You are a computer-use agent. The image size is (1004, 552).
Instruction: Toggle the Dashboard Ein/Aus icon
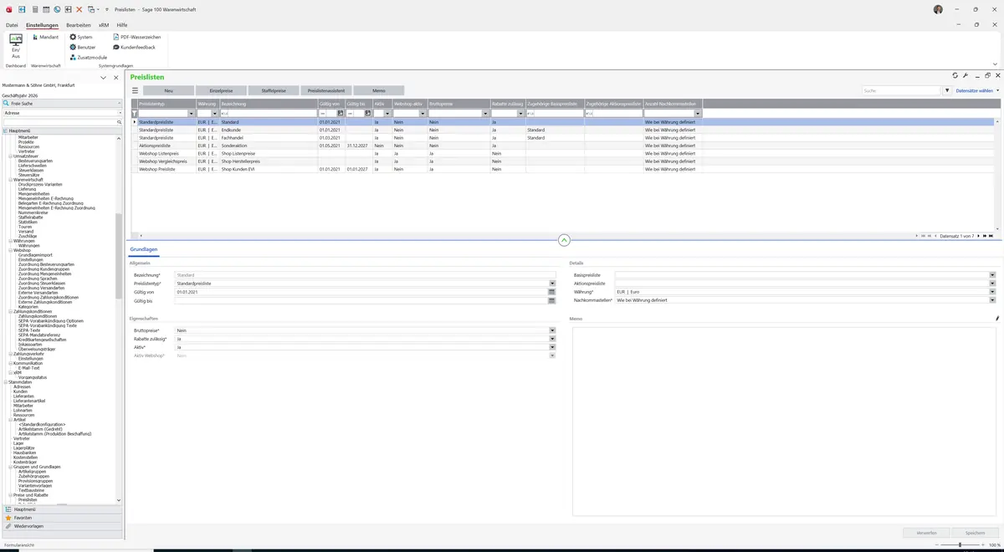click(x=15, y=47)
